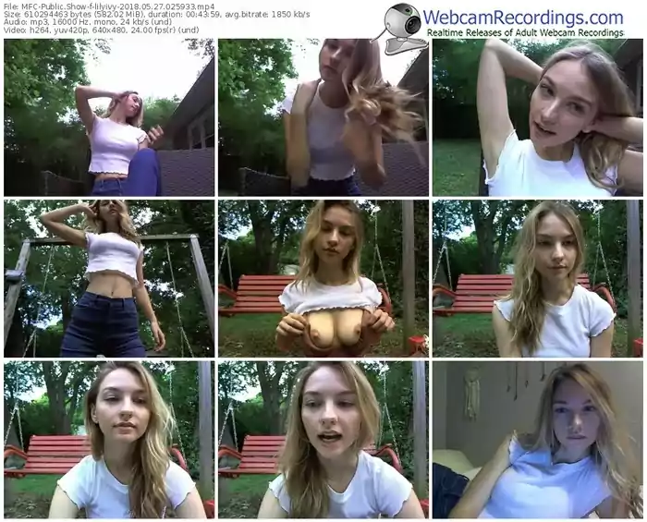Image resolution: width=647 pixels, height=522 pixels.
Task: Open close-up thumbnail with arm raised overhead
Action: click(538, 117)
